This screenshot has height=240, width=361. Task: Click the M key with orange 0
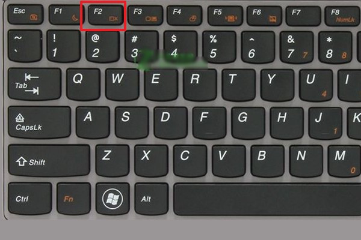345,161
